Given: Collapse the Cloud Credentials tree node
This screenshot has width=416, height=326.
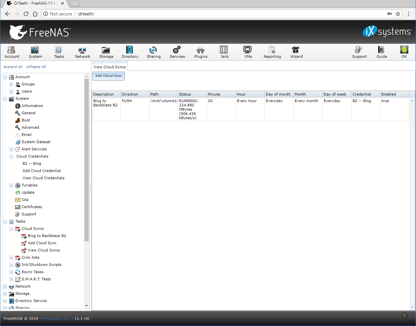Looking at the screenshot, I should coord(11,157).
